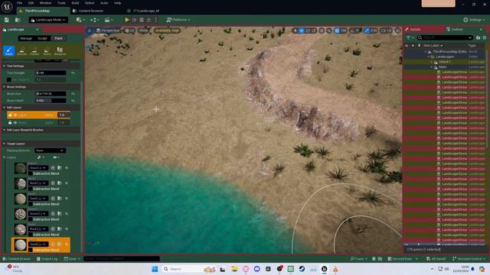Collapse the Edit Layers section
The height and width of the screenshot is (275, 490).
tap(4, 107)
